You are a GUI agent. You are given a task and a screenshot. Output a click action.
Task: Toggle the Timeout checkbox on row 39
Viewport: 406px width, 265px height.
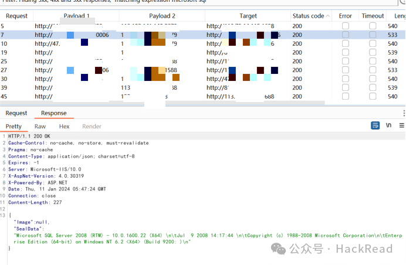pos(373,87)
